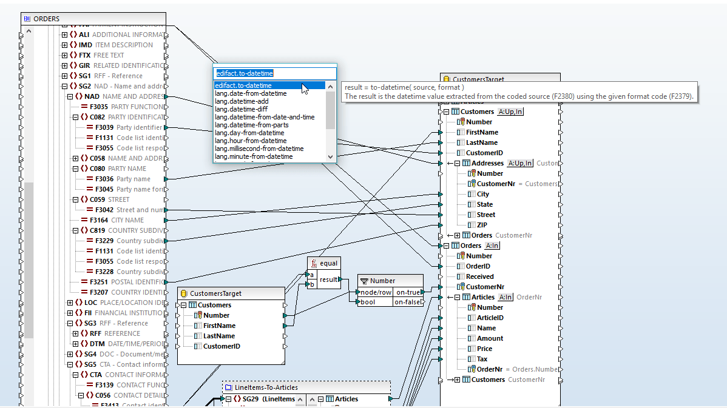Viewport: 727px width, 408px height.
Task: Select lang.datetime-add from the function list
Action: [x=242, y=101]
